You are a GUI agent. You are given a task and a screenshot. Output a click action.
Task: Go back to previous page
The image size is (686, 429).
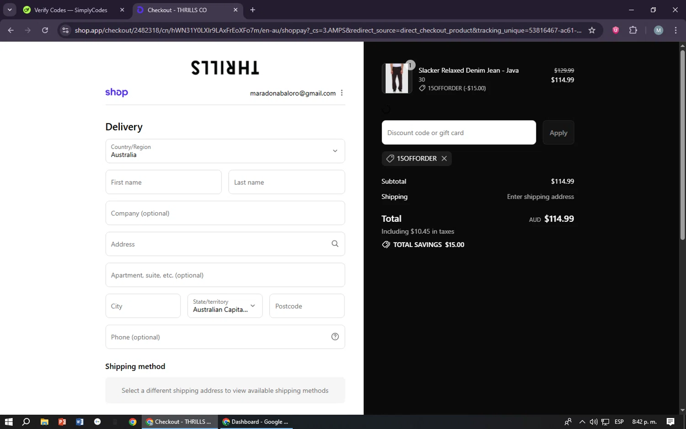pos(11,30)
